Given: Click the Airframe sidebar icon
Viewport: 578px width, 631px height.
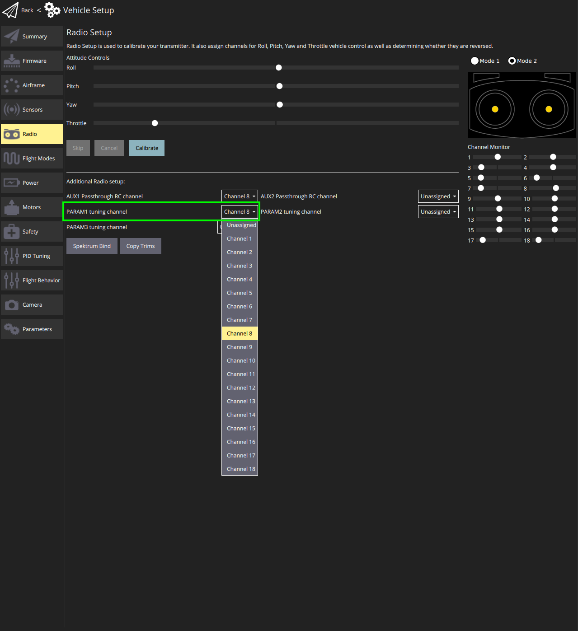Looking at the screenshot, I should (x=12, y=85).
